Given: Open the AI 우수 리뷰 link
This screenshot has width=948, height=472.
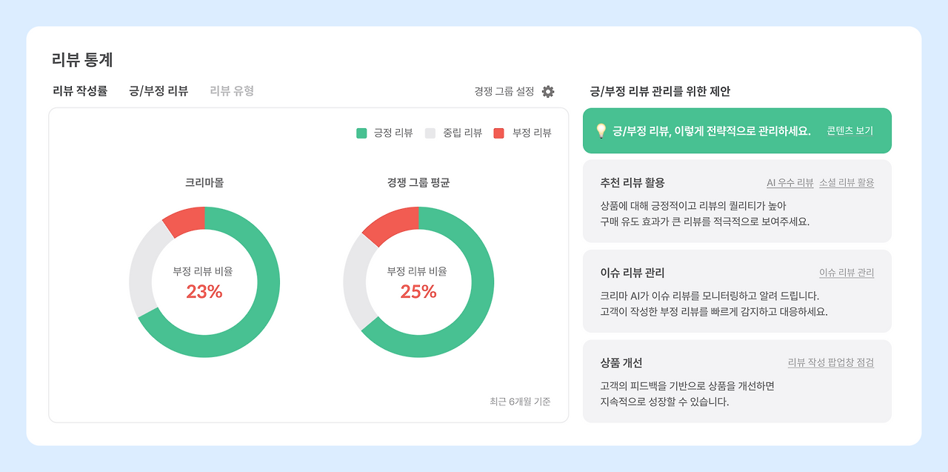Looking at the screenshot, I should pos(790,182).
